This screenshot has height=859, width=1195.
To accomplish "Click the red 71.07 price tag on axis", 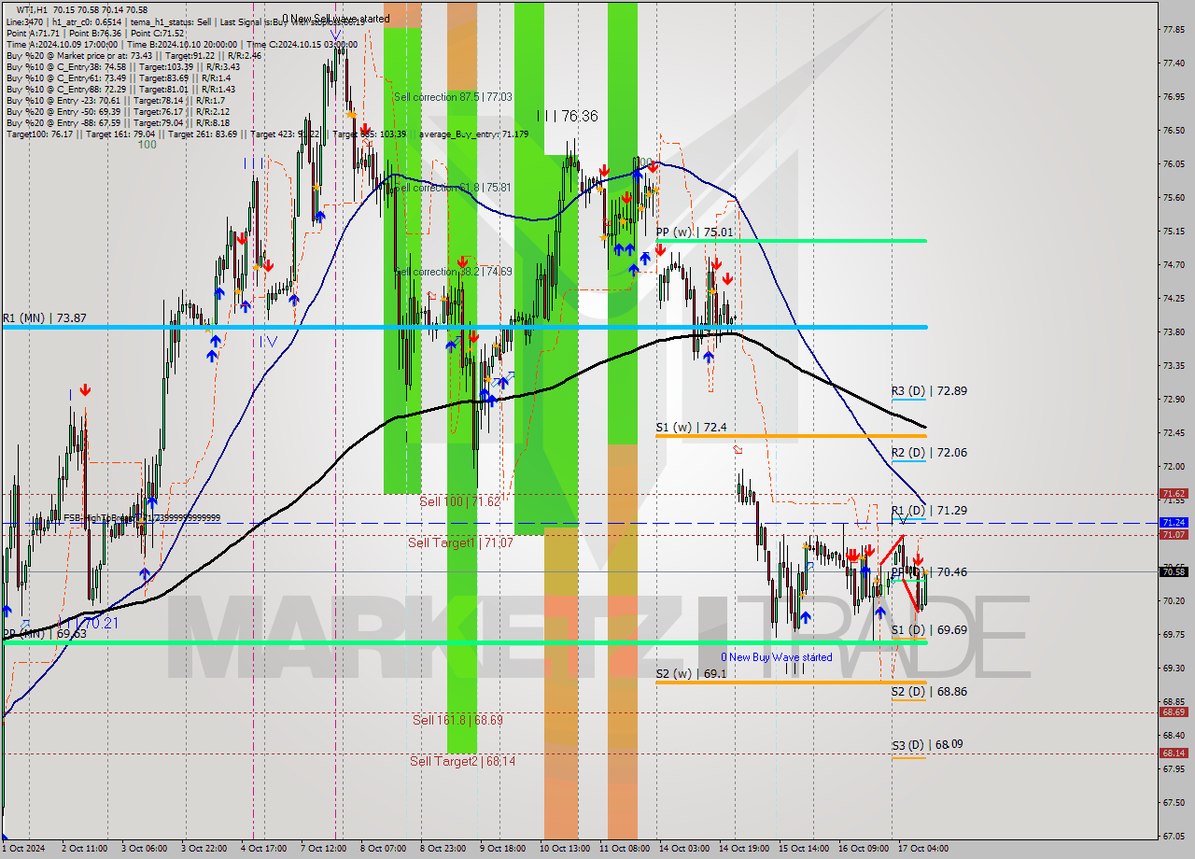I will [1174, 534].
